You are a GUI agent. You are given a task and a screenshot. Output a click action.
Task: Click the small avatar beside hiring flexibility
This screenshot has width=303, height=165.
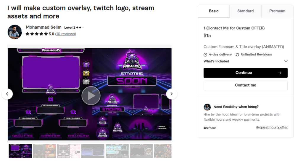click(207, 107)
